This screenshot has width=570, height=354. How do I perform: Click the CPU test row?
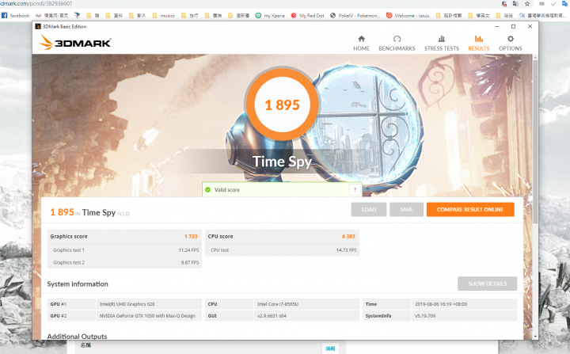coord(282,250)
